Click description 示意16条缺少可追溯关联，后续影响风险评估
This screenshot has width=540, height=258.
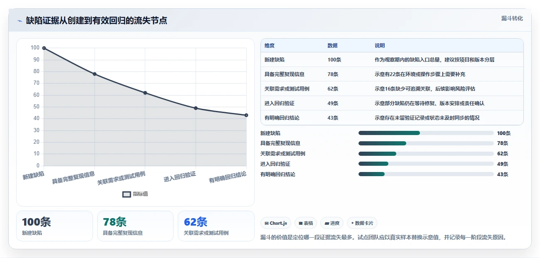425,89
